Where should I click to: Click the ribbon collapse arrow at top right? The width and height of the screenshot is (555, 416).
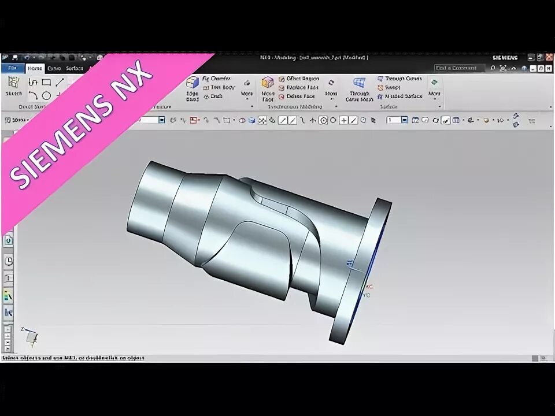click(x=513, y=68)
